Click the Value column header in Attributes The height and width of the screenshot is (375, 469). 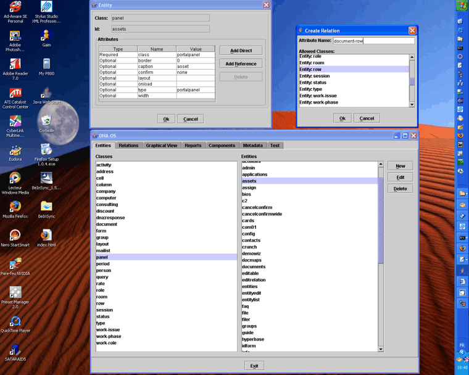point(196,49)
